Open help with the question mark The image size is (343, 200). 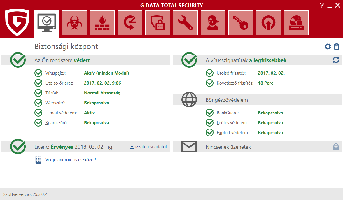click(x=322, y=5)
